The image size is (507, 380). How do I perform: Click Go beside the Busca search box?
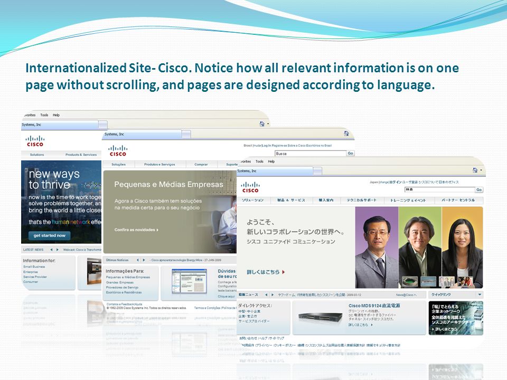click(x=350, y=154)
